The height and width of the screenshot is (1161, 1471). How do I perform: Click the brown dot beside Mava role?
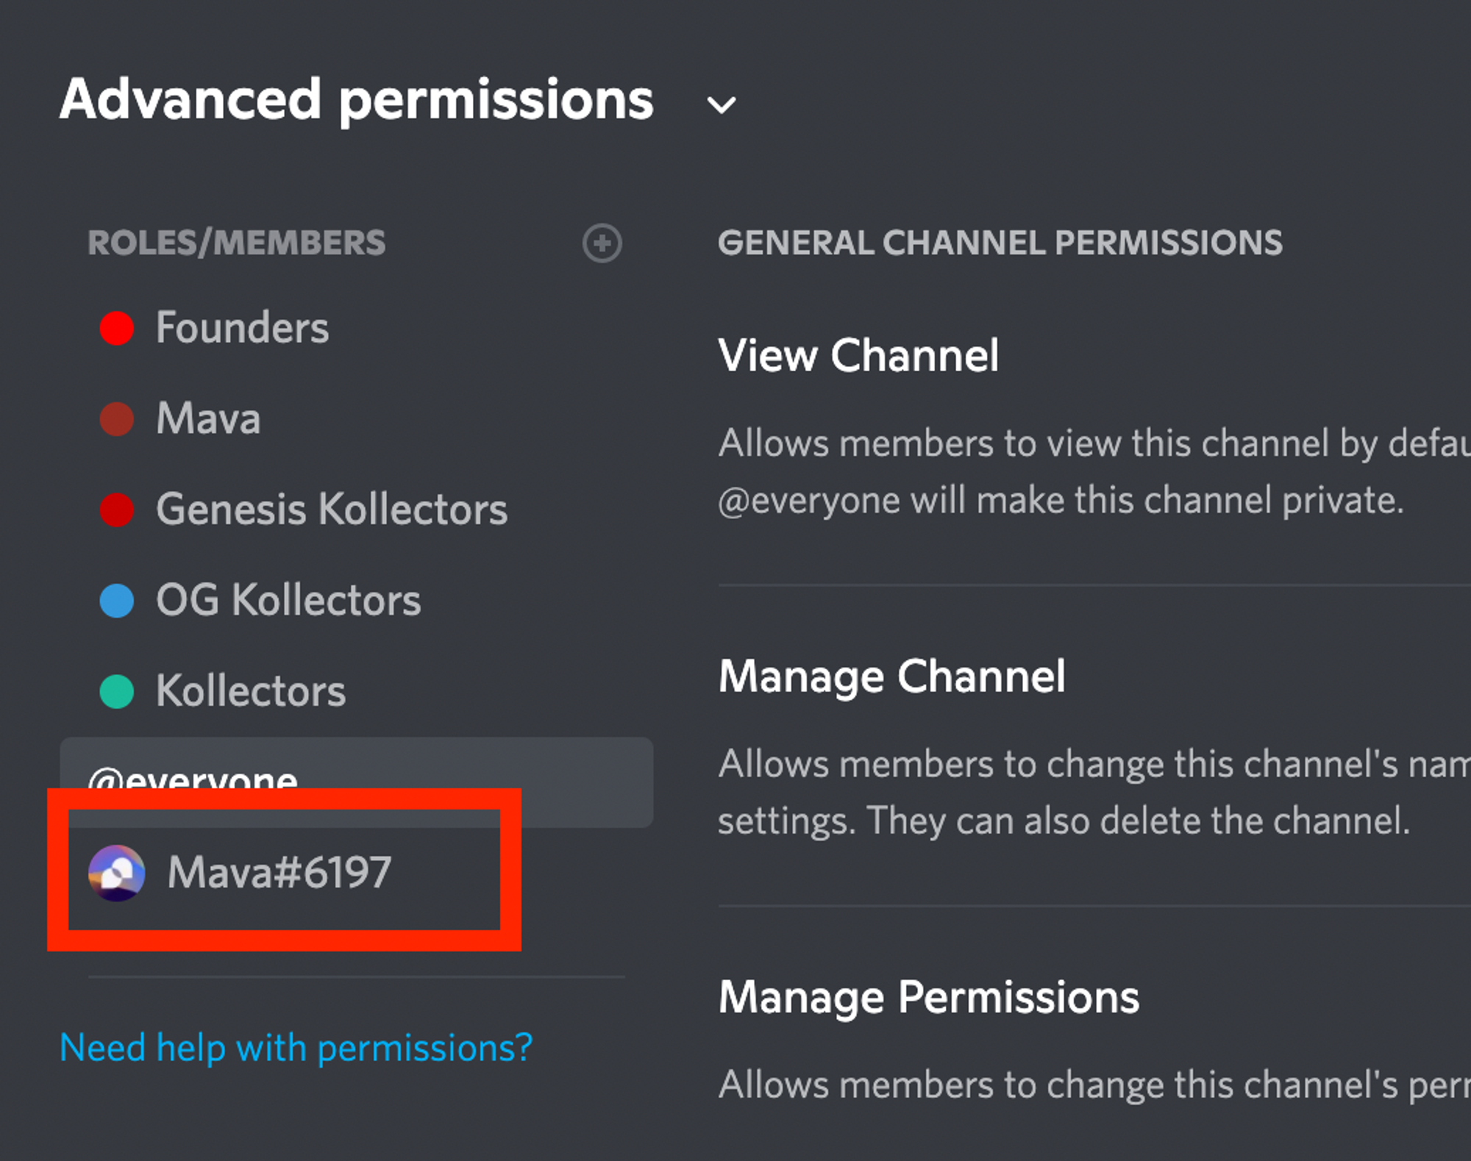tap(117, 419)
